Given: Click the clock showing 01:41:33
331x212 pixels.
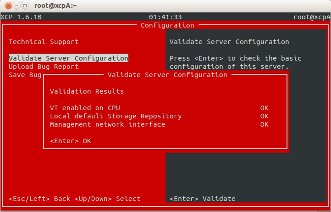Looking at the screenshot, I should click(165, 17).
